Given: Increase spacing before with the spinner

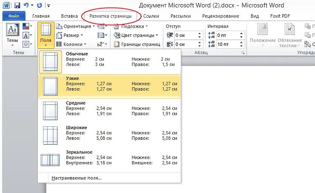Looking at the screenshot, I should point(241,34).
